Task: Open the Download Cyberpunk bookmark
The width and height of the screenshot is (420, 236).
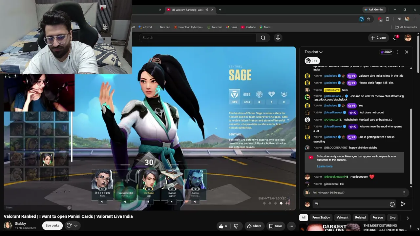Action: (x=188, y=27)
